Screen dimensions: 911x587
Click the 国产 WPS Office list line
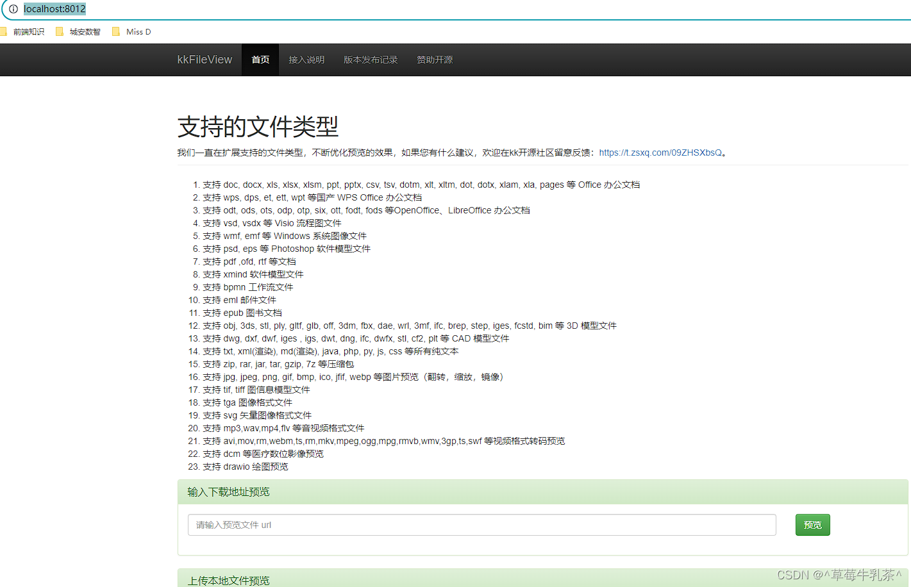pos(312,197)
